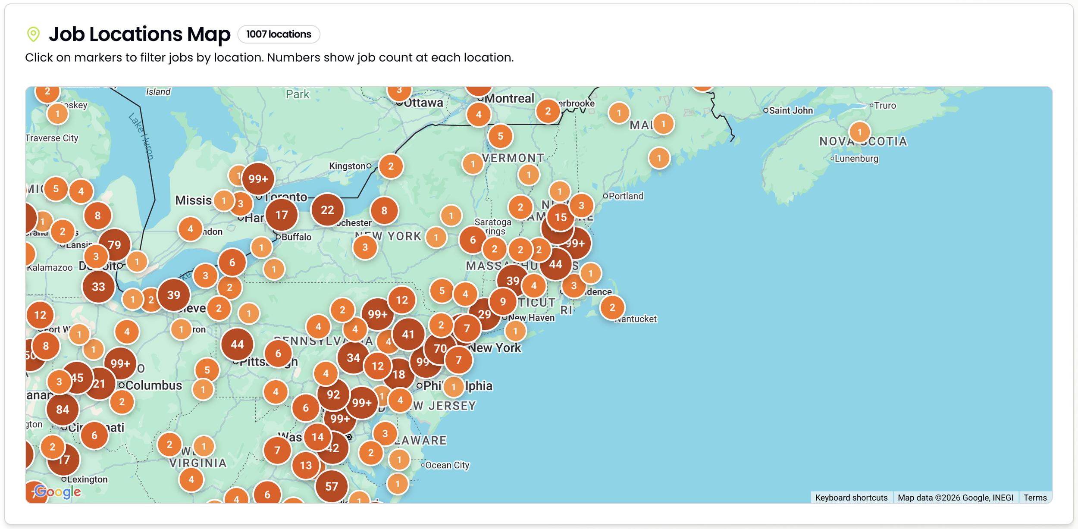Click the 79 marker near Detroit

[x=116, y=244]
